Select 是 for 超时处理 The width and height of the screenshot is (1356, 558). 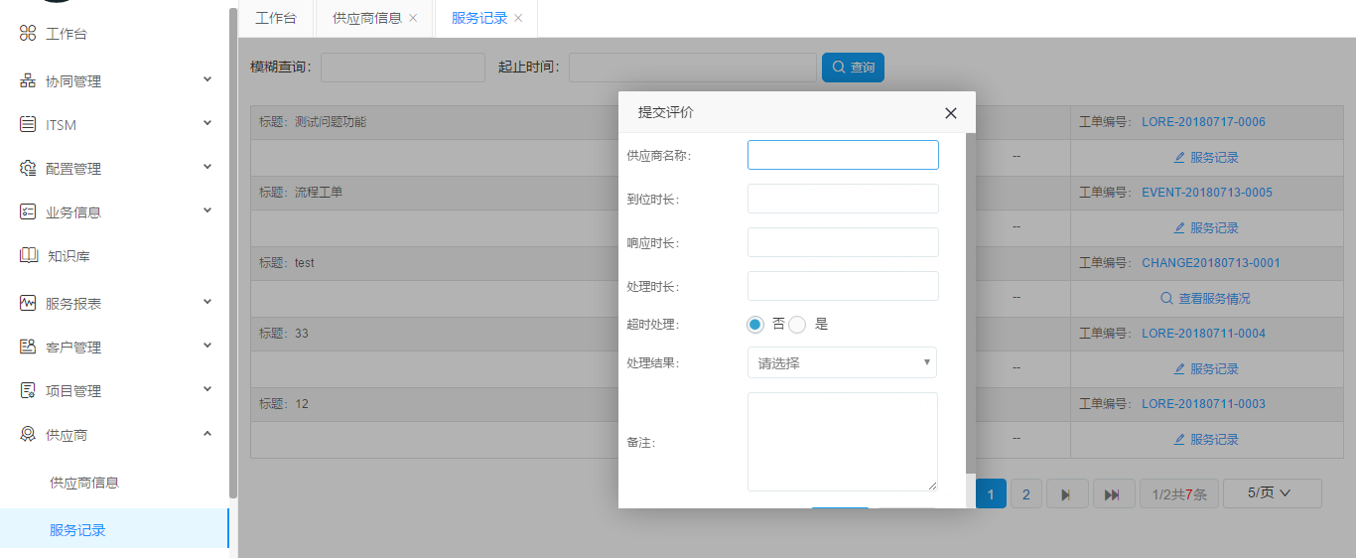(x=797, y=325)
